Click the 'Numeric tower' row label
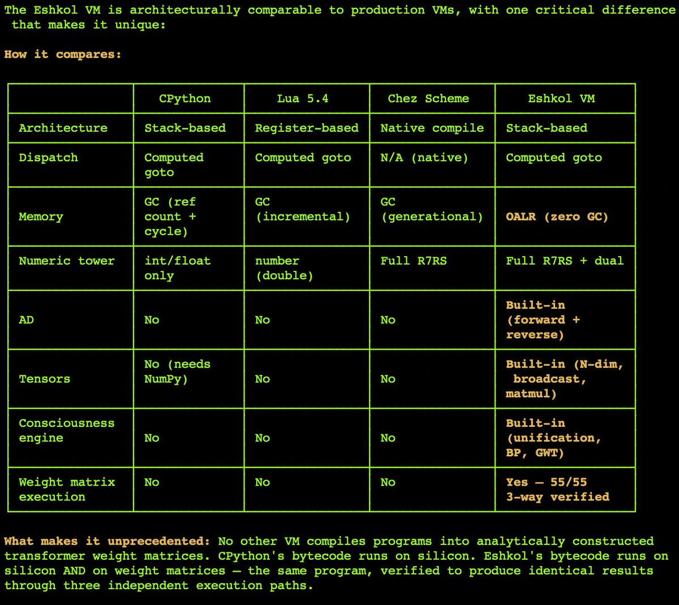Screen dimensions: 679x605 pyautogui.click(x=67, y=261)
